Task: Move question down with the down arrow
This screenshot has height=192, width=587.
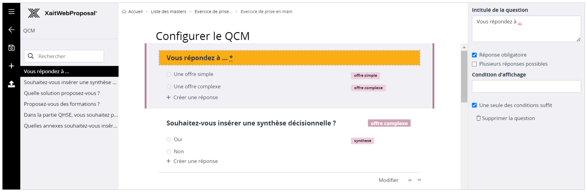Action: pos(419,180)
